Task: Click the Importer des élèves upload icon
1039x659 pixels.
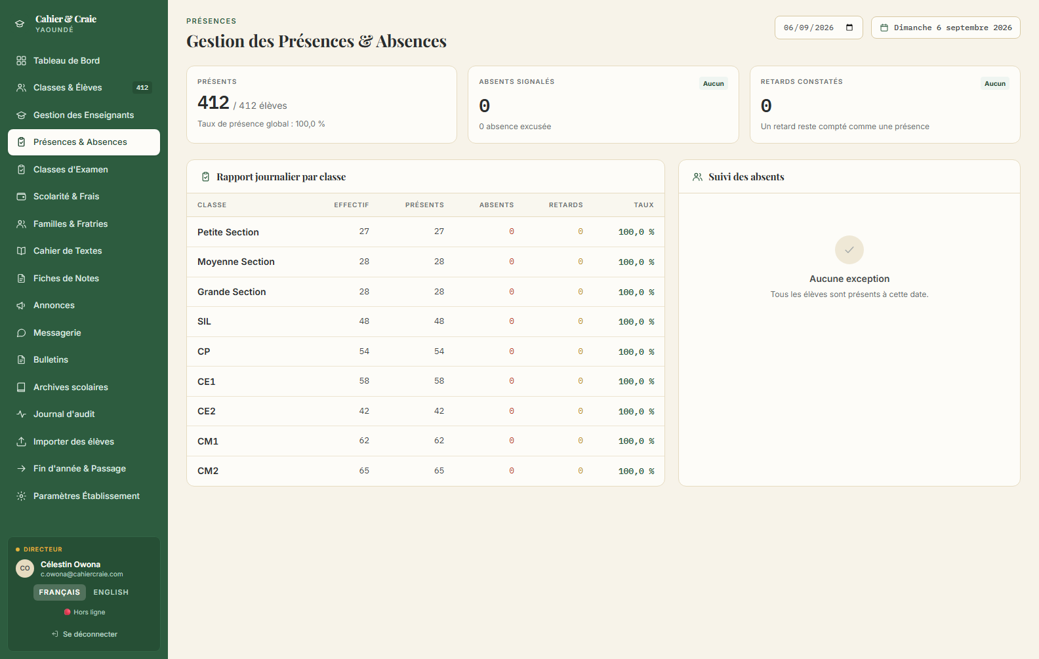Action: pyautogui.click(x=21, y=442)
